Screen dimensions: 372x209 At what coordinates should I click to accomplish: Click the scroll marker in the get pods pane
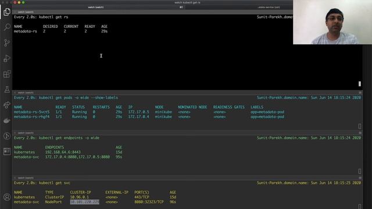(x=360, y=126)
